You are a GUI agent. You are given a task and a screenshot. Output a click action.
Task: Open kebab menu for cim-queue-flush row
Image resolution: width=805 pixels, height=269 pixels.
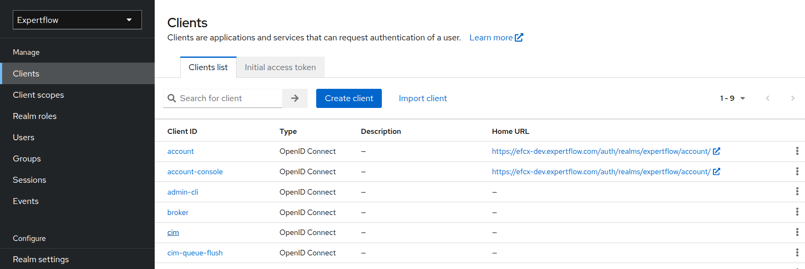tap(797, 253)
